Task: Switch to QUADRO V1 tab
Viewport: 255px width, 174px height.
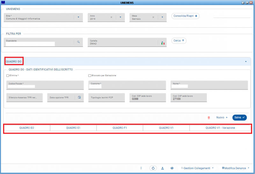Action: [x=166, y=128]
